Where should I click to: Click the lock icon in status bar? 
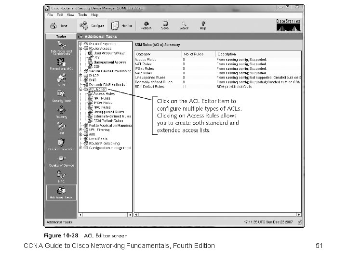pos(300,222)
